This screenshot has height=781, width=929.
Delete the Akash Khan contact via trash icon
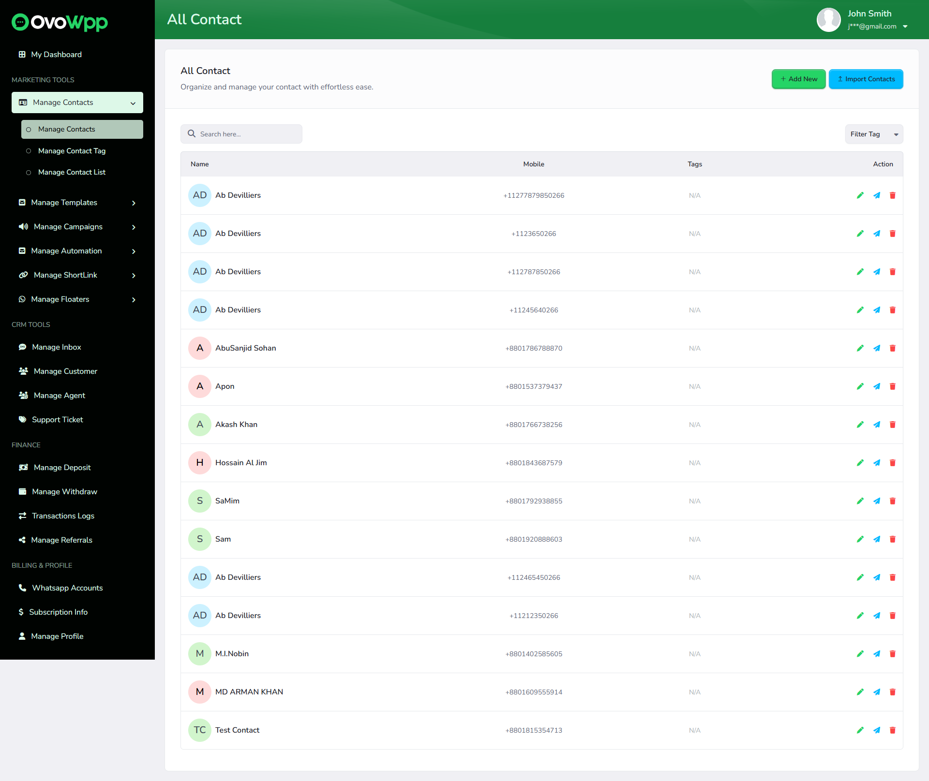tap(893, 425)
